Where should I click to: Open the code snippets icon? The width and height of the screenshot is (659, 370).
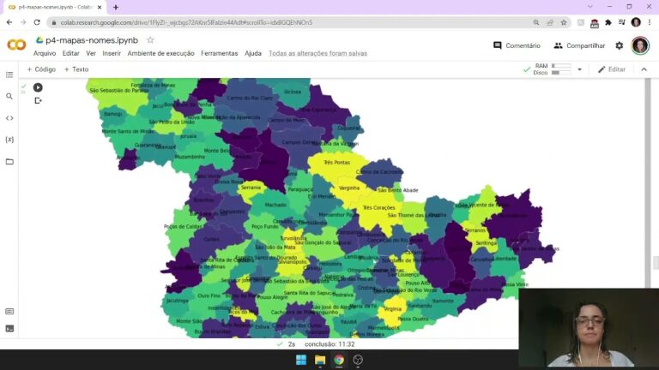(x=9, y=118)
